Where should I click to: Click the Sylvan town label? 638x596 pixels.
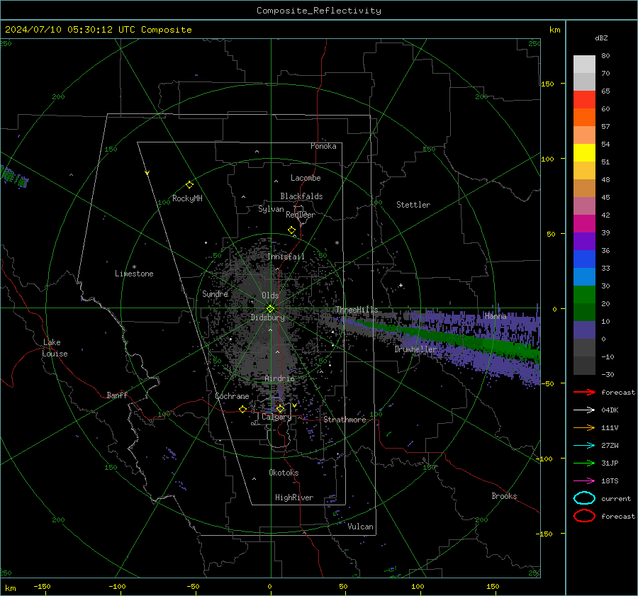271,209
